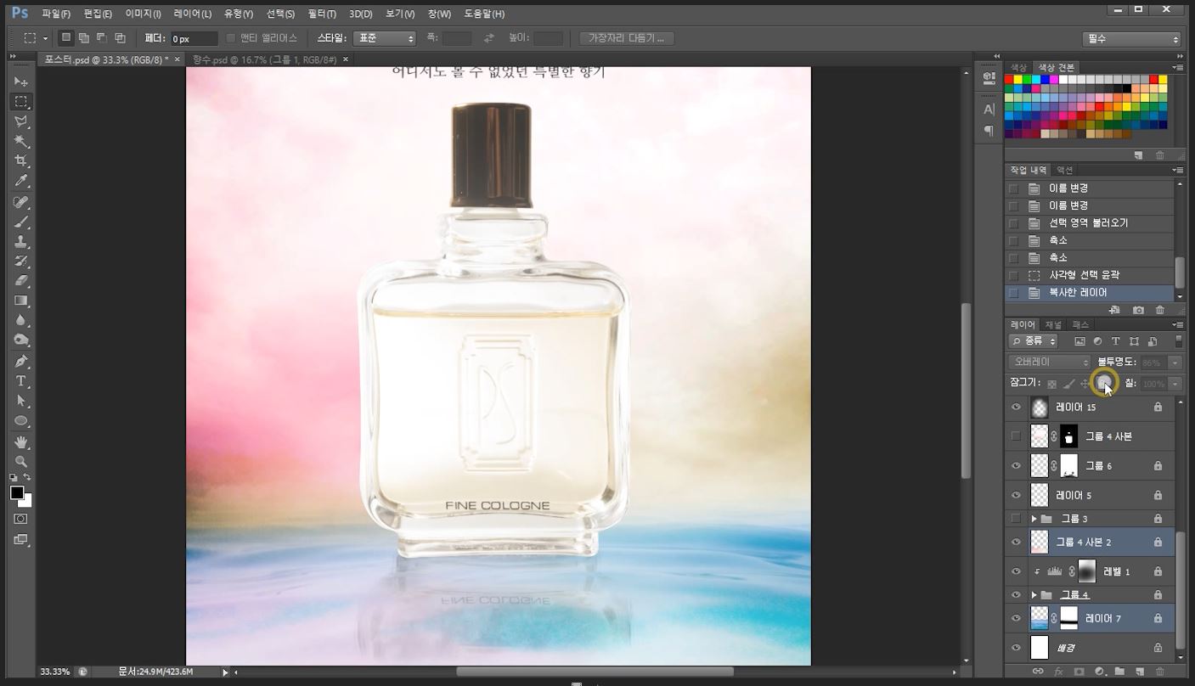Select the Eraser tool
1195x686 pixels.
coord(21,281)
